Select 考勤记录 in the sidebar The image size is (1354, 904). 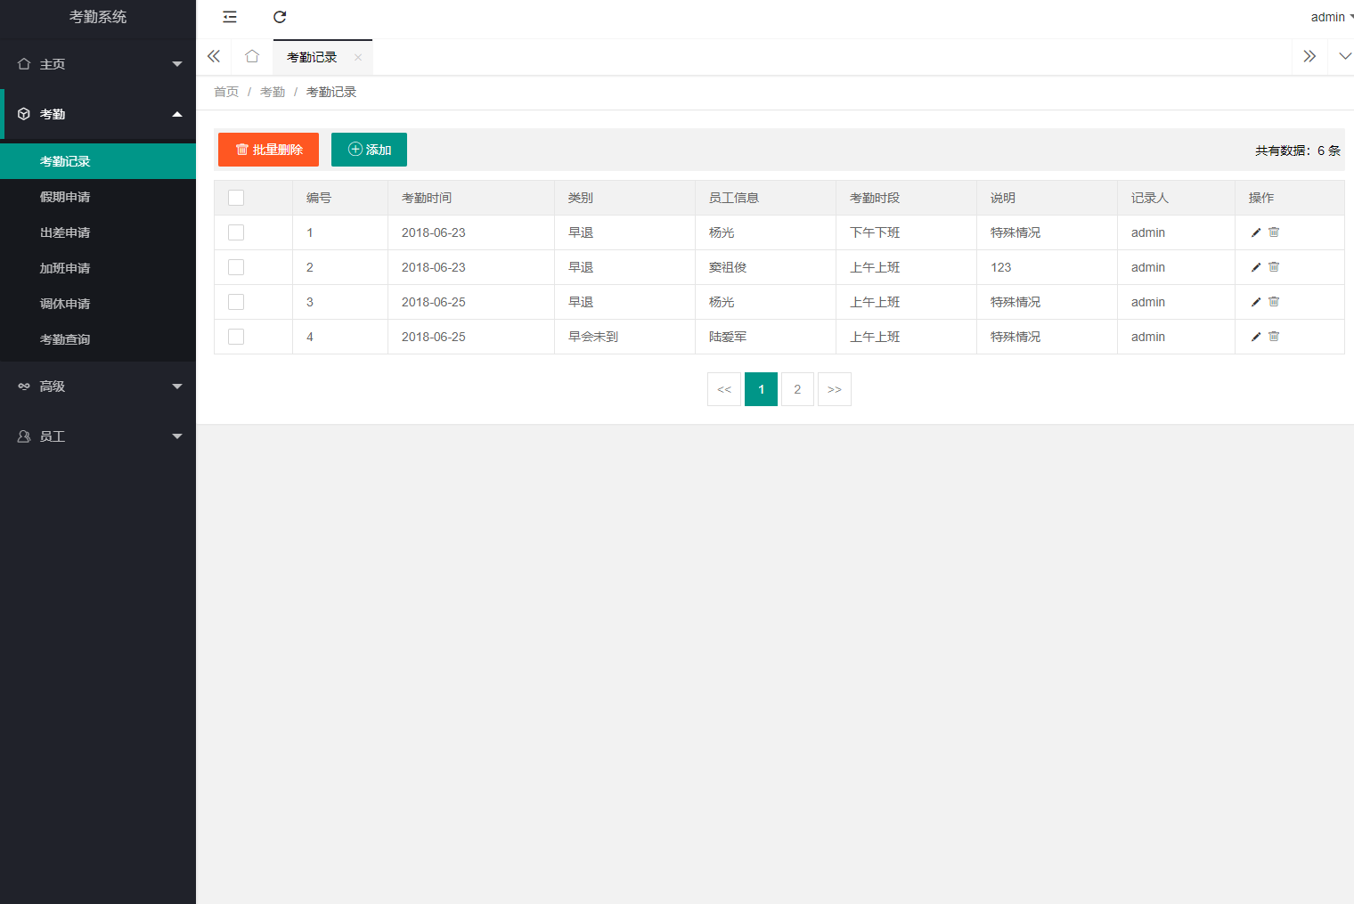(98, 161)
